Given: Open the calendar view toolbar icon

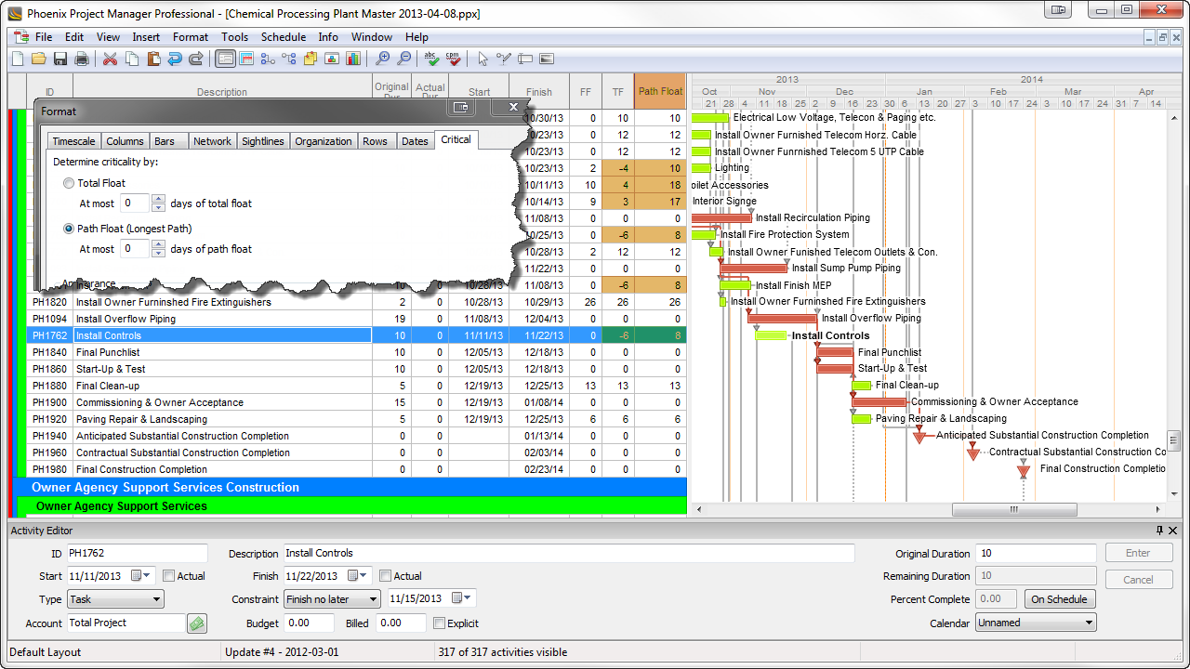Looking at the screenshot, I should tap(246, 59).
